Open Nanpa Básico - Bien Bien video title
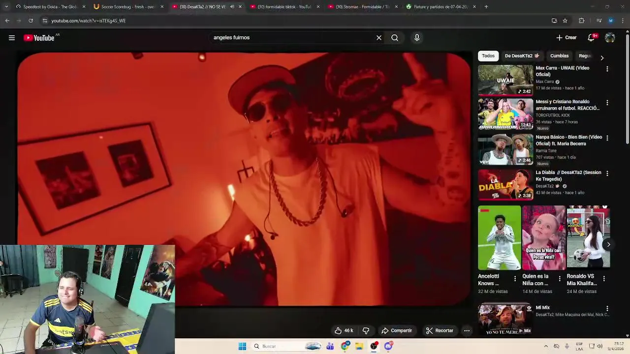630x354 pixels. coord(568,141)
